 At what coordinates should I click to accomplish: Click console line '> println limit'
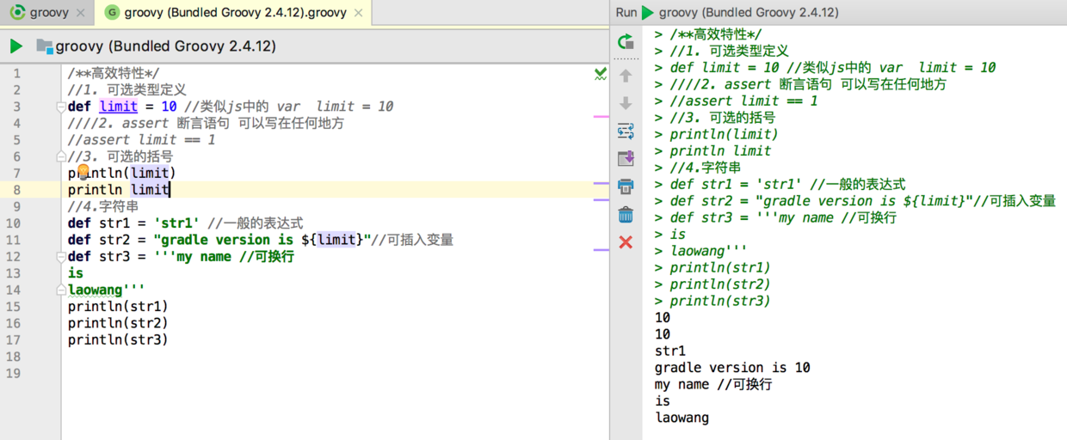pyautogui.click(x=712, y=150)
